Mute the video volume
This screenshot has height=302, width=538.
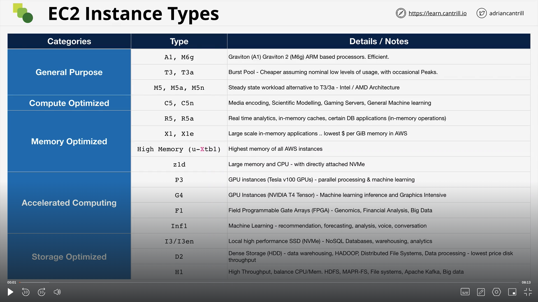57,292
